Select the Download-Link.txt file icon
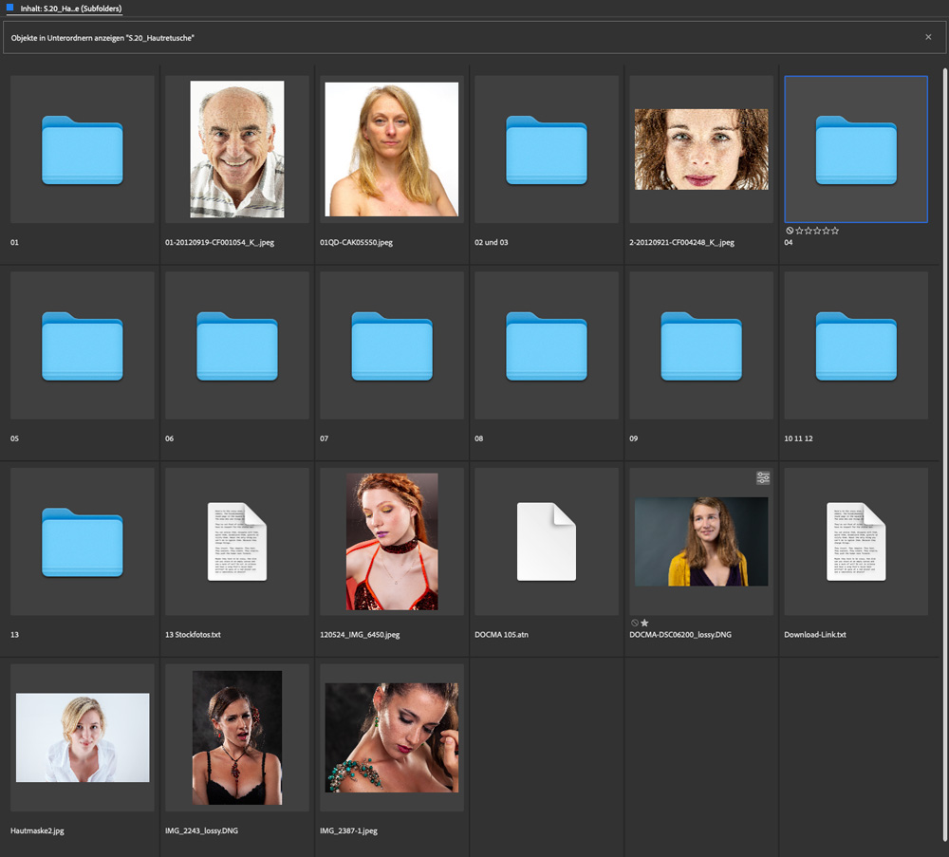 click(x=855, y=541)
